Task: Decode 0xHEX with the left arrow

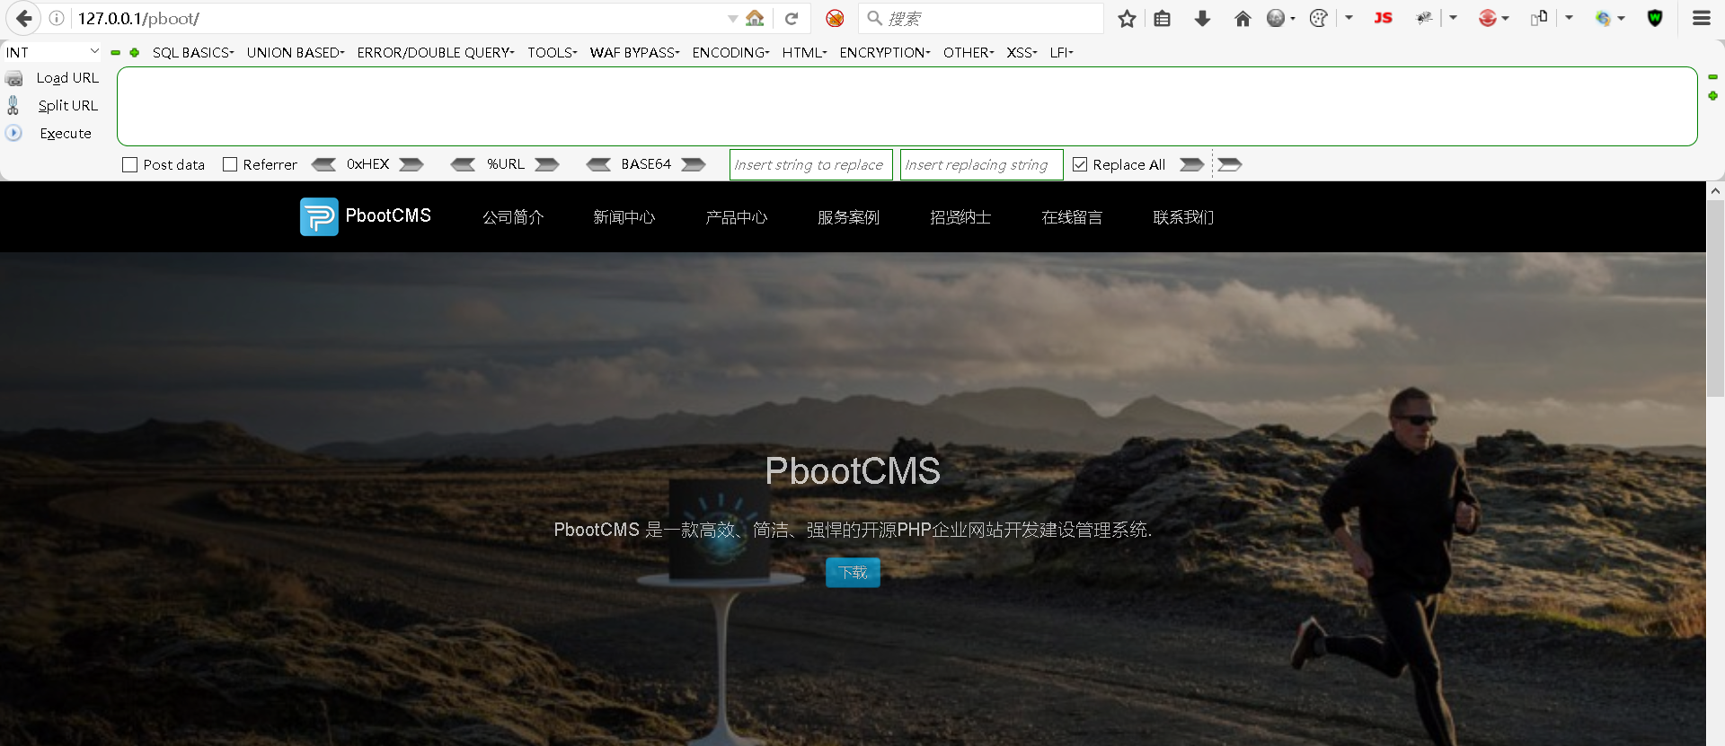Action: pos(323,164)
